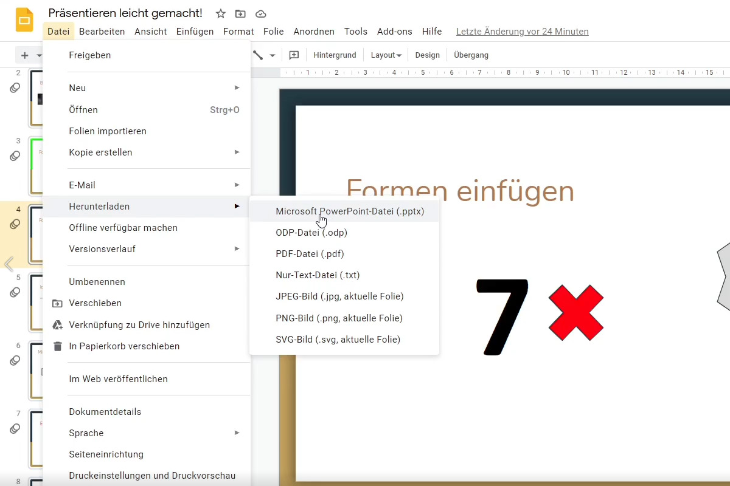Image resolution: width=730 pixels, height=486 pixels.
Task: Click the Hintergrund toolbar button
Action: (335, 55)
